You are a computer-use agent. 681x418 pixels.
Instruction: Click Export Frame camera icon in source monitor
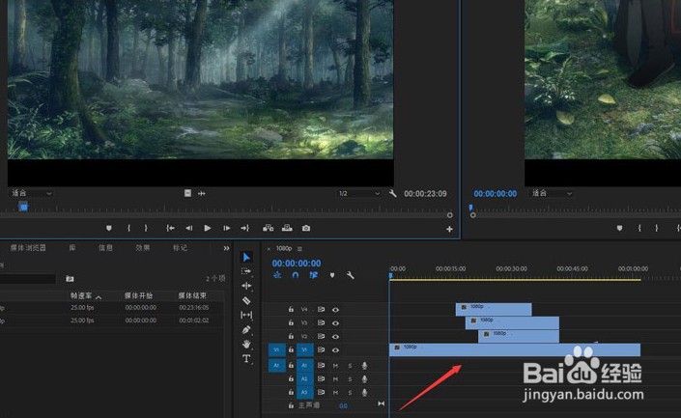tap(306, 228)
